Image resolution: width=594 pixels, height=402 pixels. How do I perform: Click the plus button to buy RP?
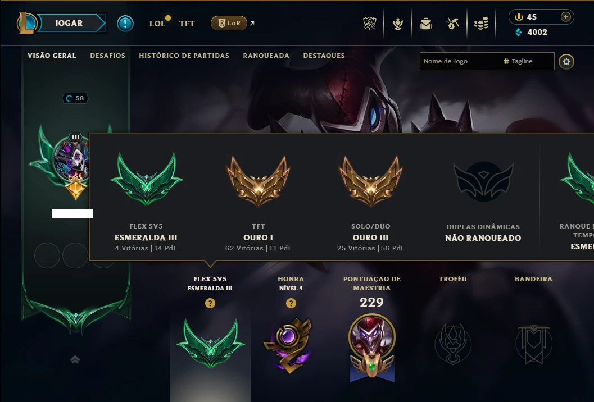pos(565,17)
